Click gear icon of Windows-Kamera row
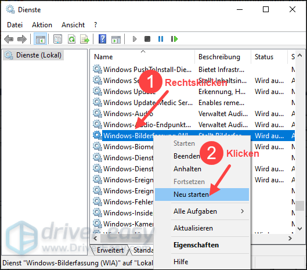This screenshot has height=270, width=307. click(x=97, y=224)
